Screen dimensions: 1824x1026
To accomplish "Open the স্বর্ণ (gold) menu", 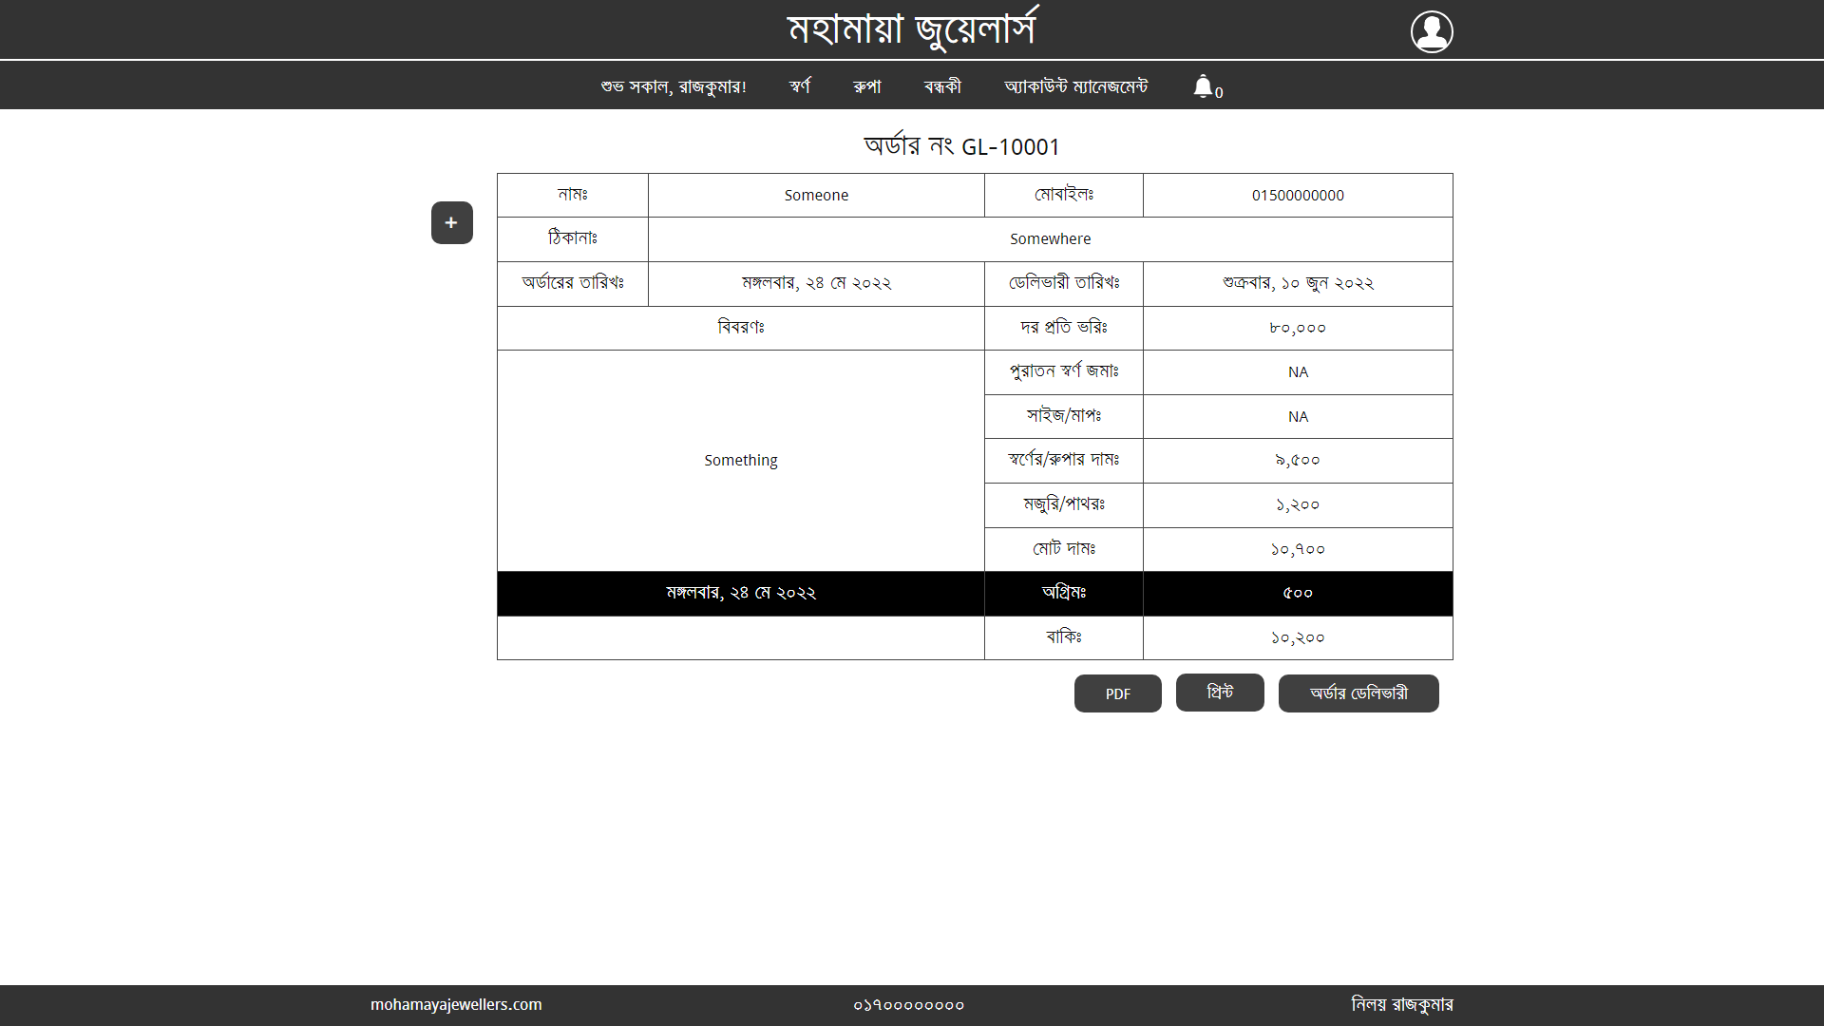I will [800, 86].
